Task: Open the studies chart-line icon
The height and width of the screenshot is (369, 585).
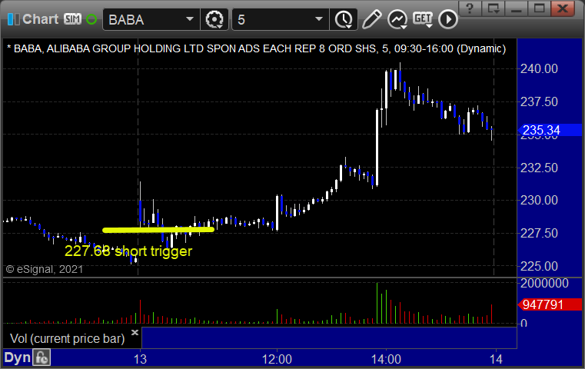Action: pos(397,19)
